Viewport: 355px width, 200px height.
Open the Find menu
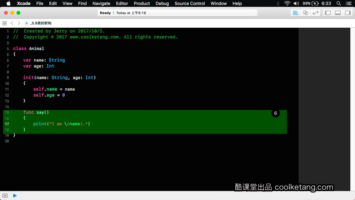[82, 3]
